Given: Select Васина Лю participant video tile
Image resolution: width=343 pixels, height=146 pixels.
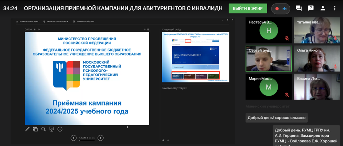Looking at the screenshot, I should coord(317,87).
